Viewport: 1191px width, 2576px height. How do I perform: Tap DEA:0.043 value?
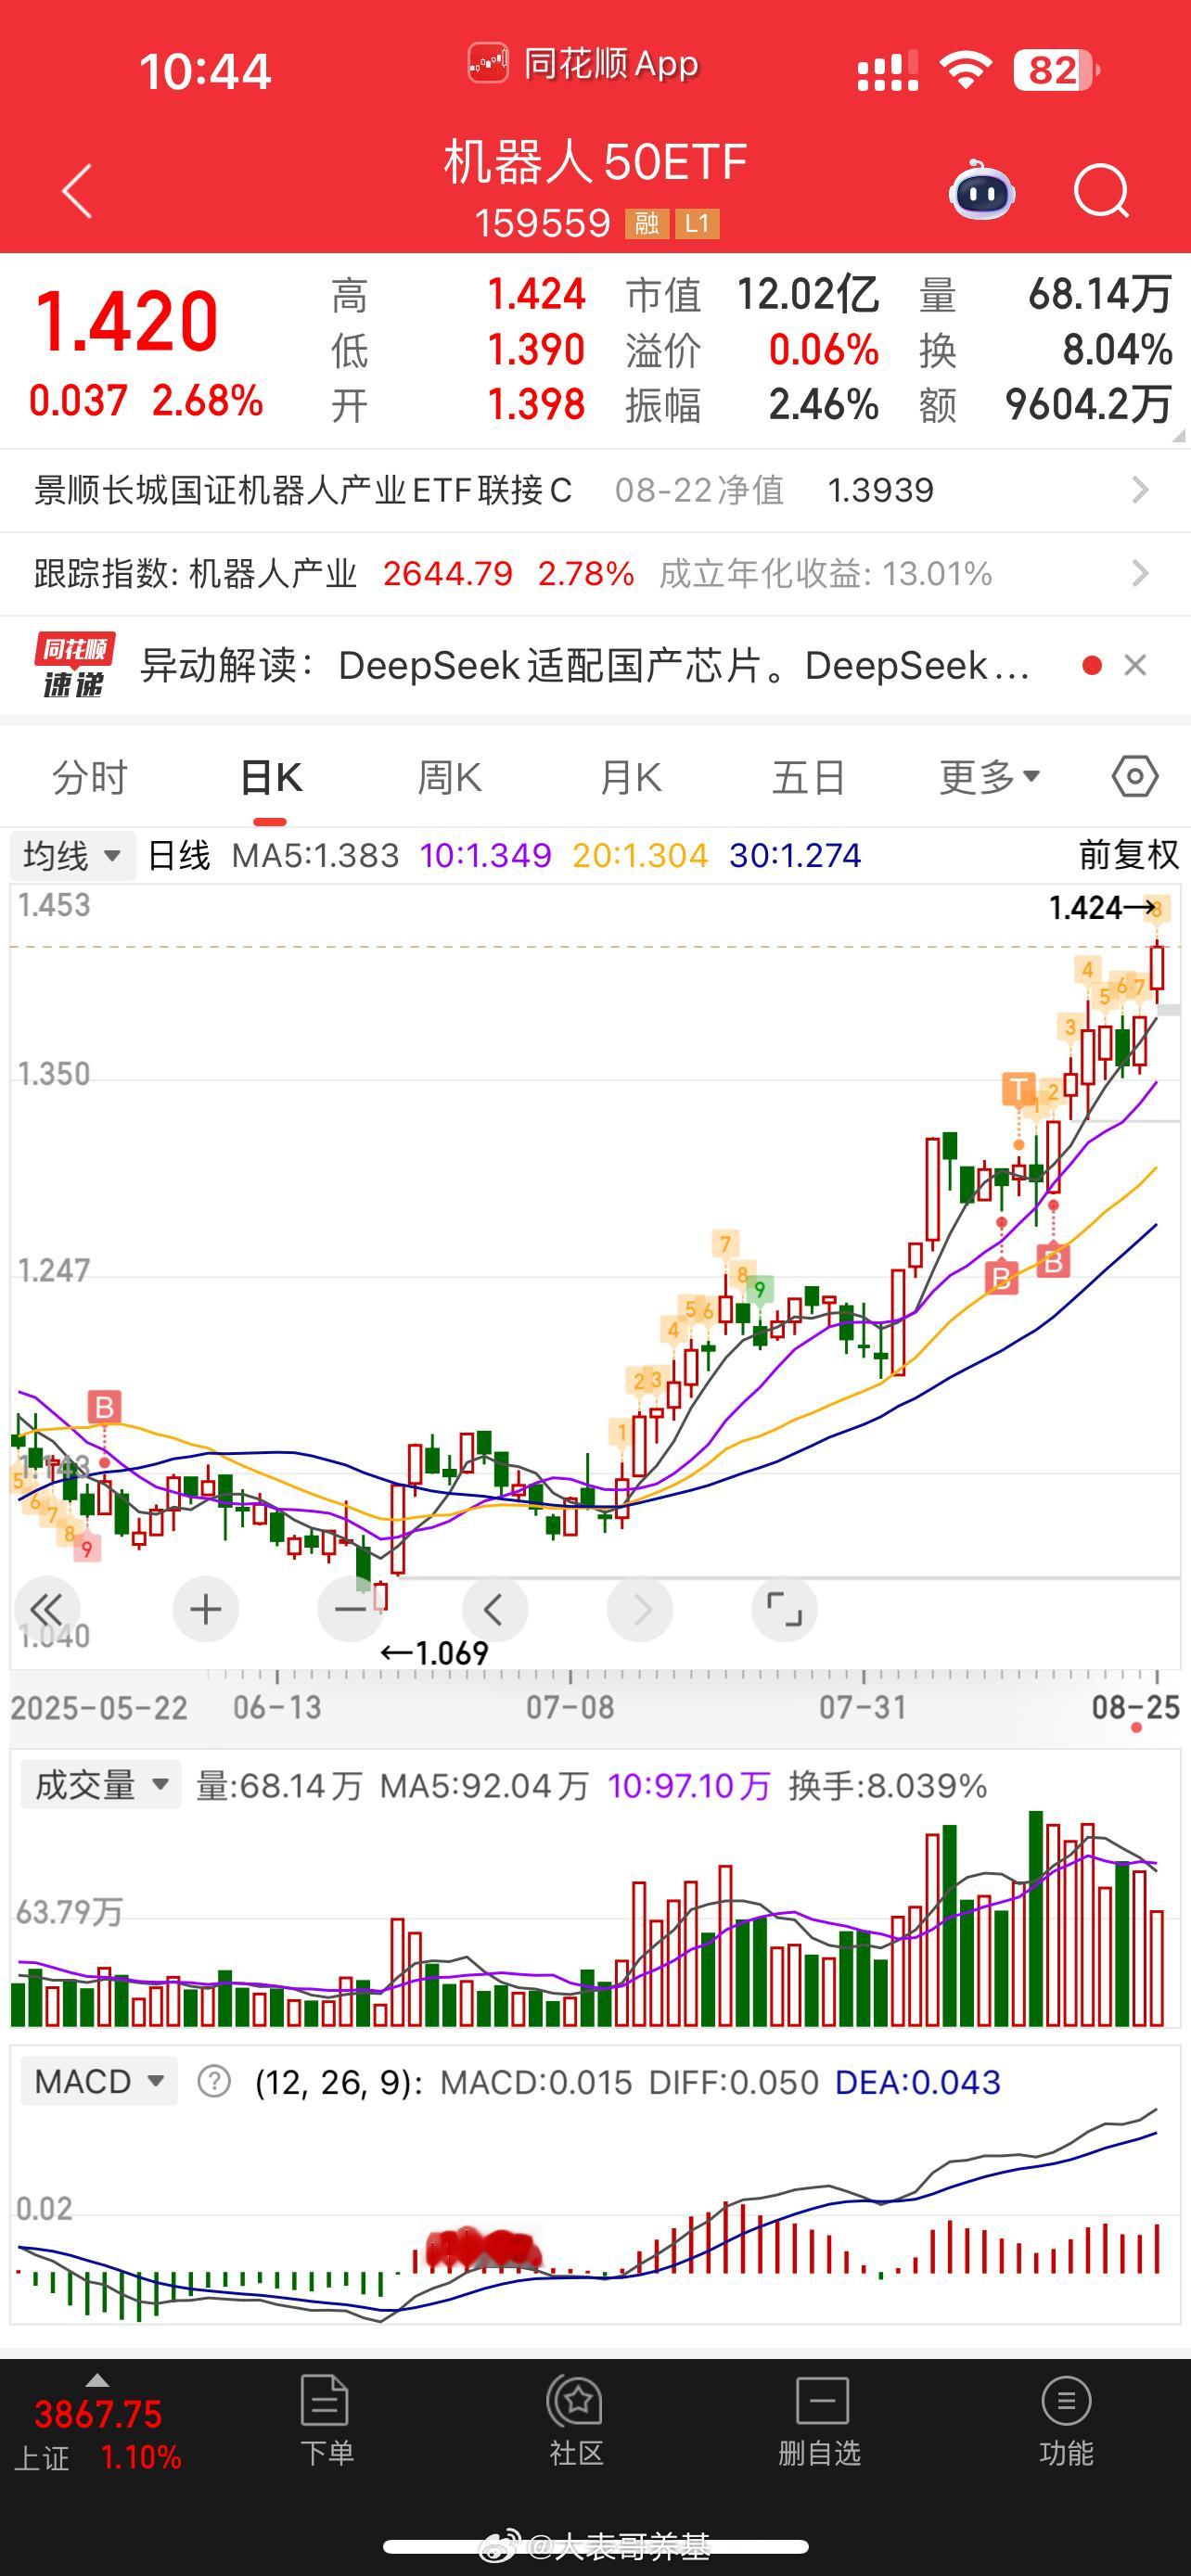(x=917, y=2082)
